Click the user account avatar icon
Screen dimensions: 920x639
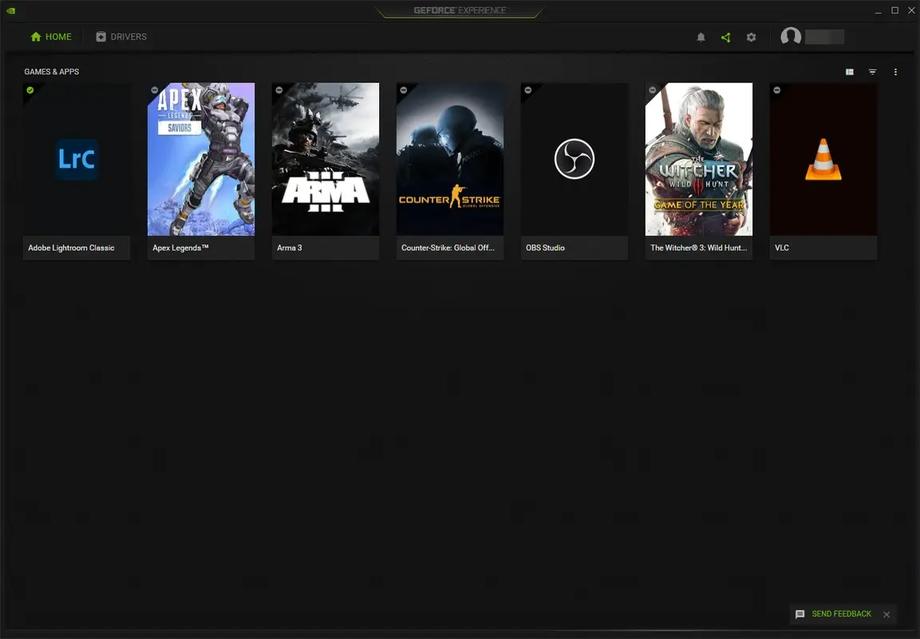click(x=791, y=37)
